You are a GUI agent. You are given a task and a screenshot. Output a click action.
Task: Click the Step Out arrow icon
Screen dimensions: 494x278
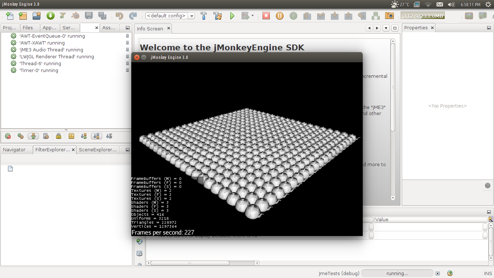coord(348,16)
